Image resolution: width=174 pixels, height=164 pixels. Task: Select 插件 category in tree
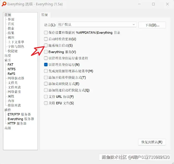click(x=8, y=110)
